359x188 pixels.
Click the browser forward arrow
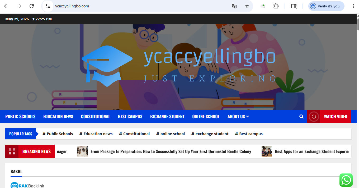point(19,6)
